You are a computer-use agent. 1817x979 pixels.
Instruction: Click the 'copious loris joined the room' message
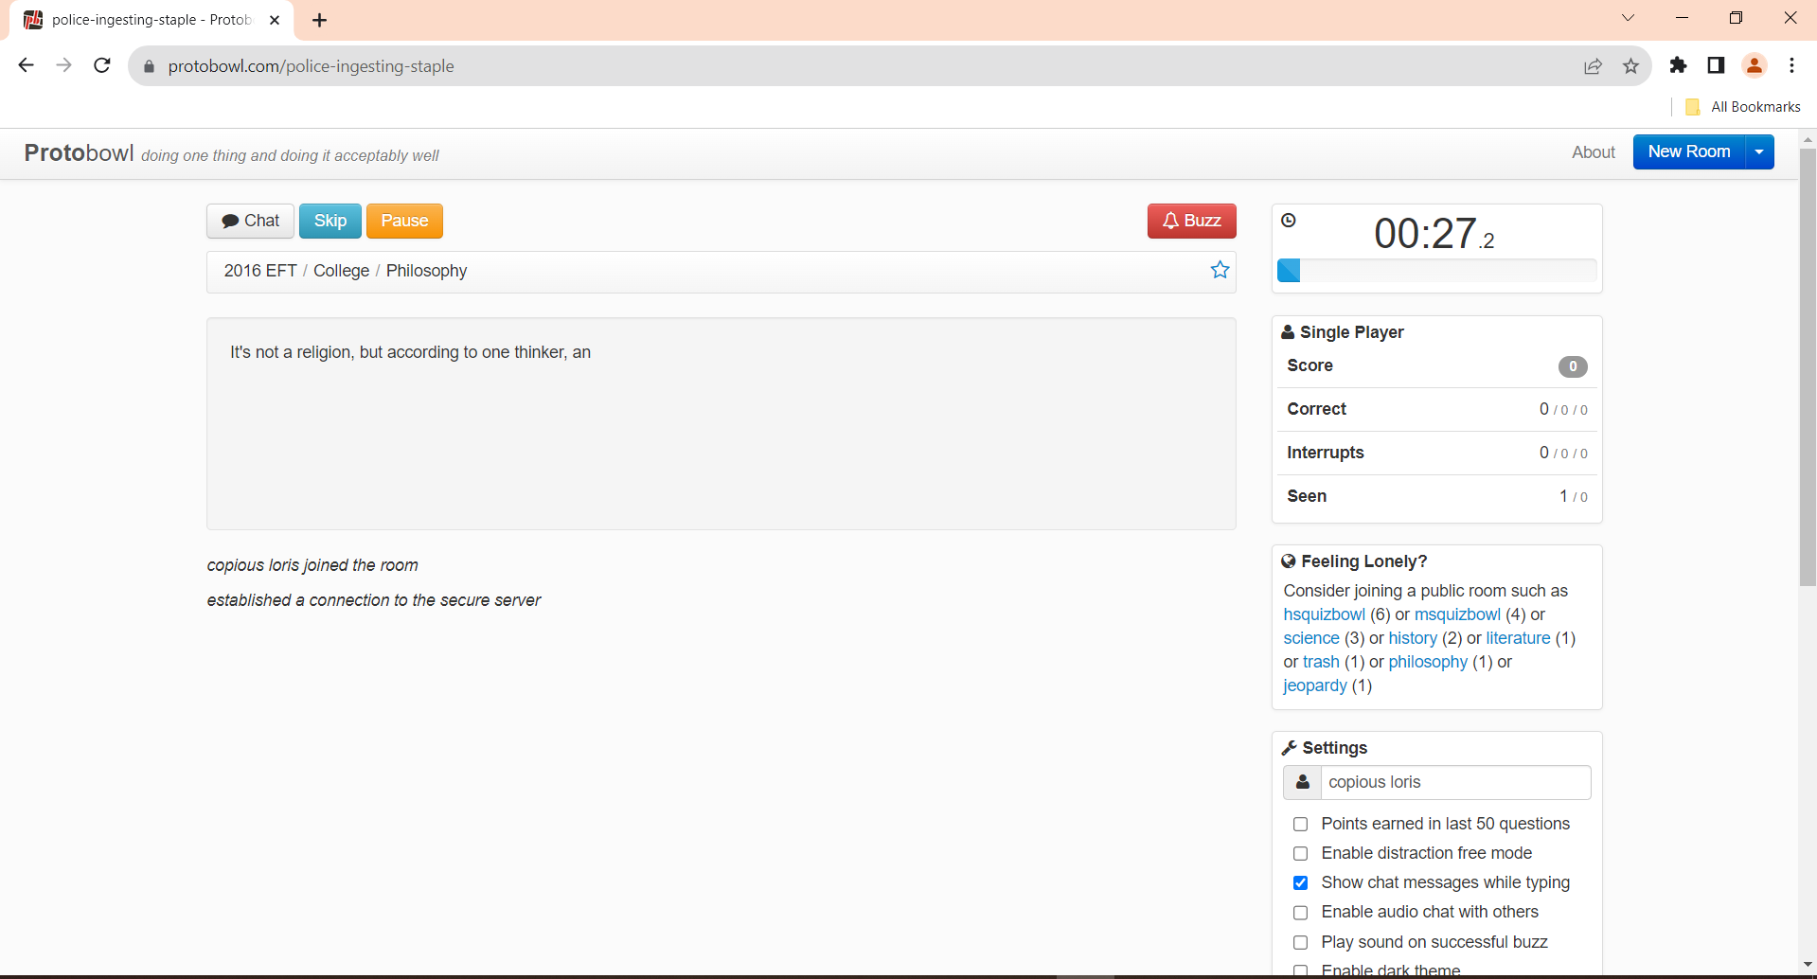point(312,565)
